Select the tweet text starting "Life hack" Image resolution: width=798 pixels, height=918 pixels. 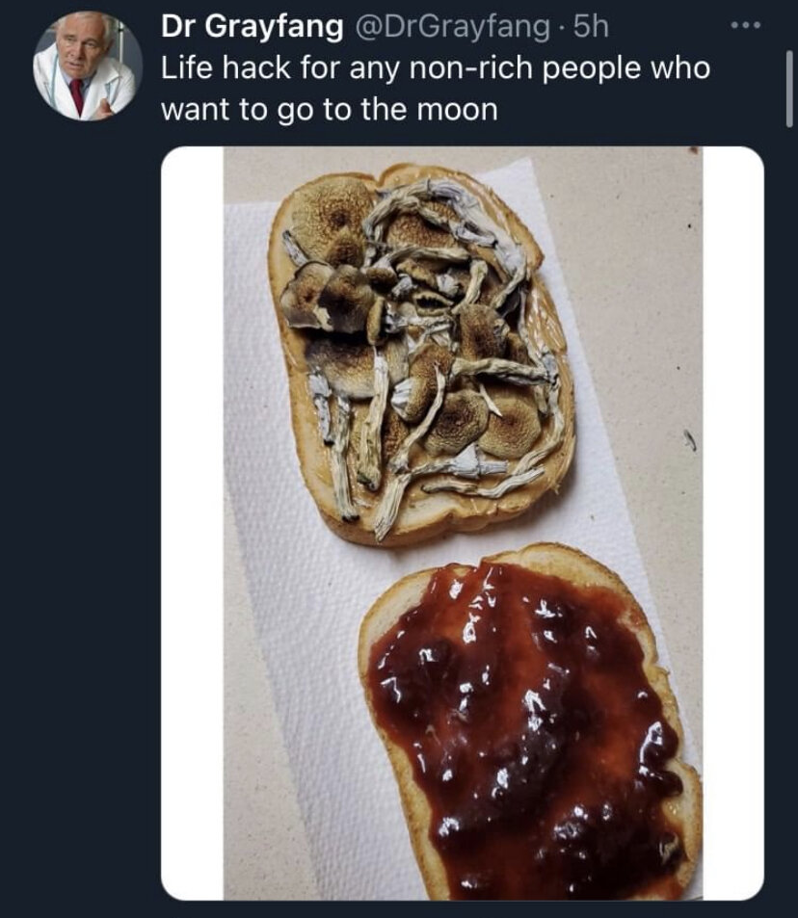[434, 69]
